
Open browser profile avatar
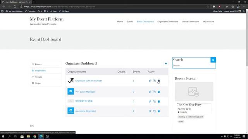point(238,7)
